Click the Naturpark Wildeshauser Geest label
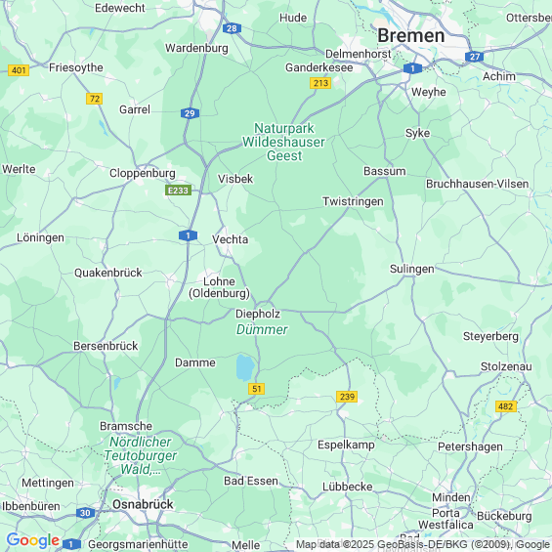The width and height of the screenshot is (552, 552). [283, 142]
